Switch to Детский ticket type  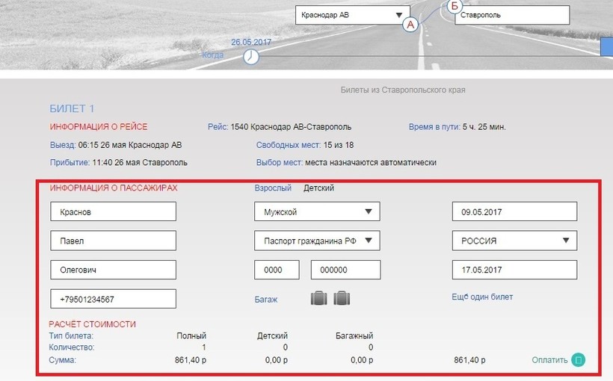(x=318, y=188)
